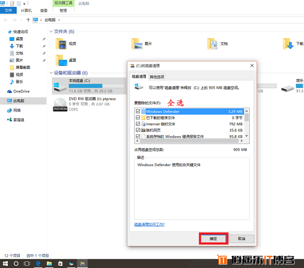Open the 视频 folder icon
304x268 pixels.
[x=61, y=44]
